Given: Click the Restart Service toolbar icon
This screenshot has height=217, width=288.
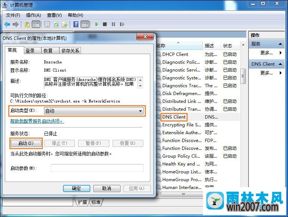Looking at the screenshot, I should 122,24.
